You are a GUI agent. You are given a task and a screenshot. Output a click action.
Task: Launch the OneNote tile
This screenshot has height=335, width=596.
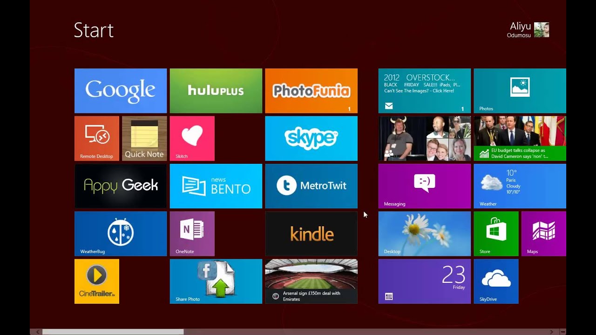[192, 234]
